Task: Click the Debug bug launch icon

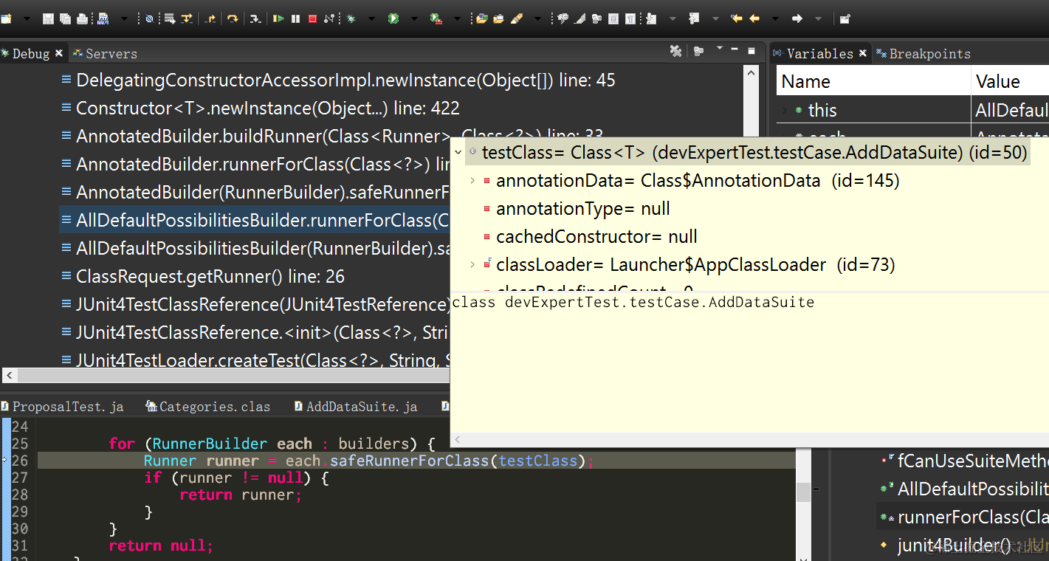Action: tap(351, 18)
